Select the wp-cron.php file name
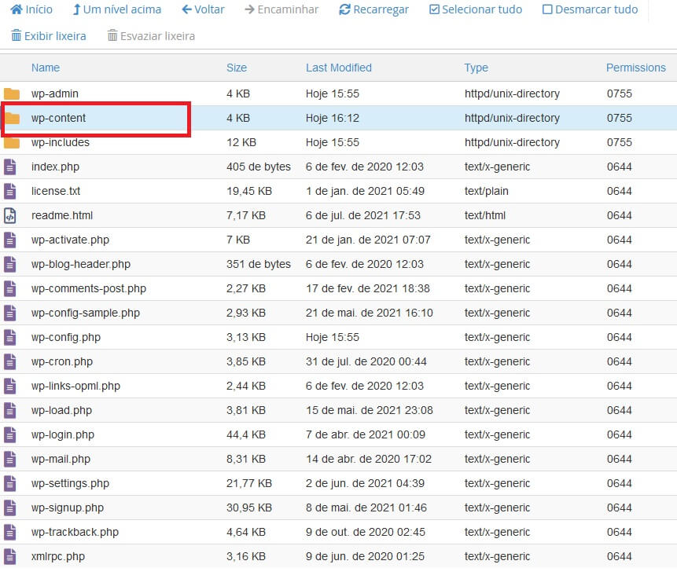This screenshot has width=677, height=579. 62,361
